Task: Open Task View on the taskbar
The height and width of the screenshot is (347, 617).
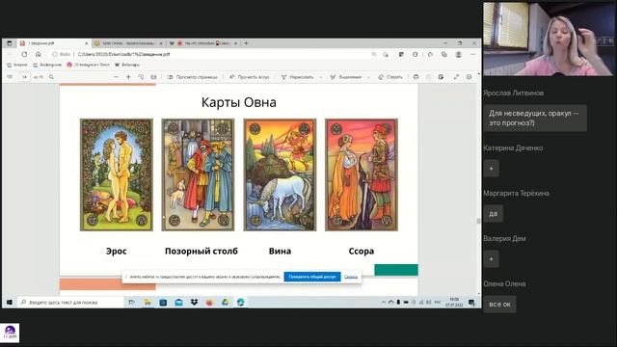Action: [132, 302]
